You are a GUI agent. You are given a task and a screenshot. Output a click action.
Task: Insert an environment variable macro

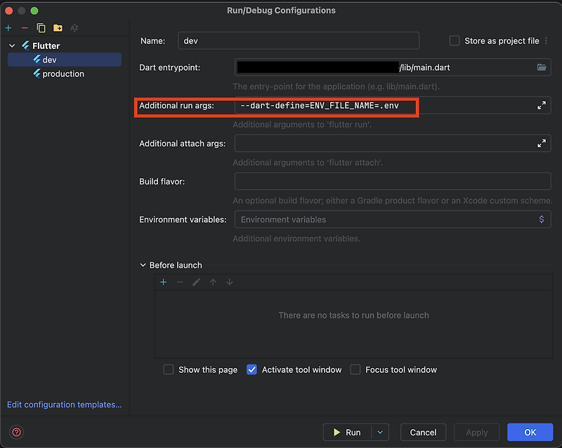(x=541, y=219)
